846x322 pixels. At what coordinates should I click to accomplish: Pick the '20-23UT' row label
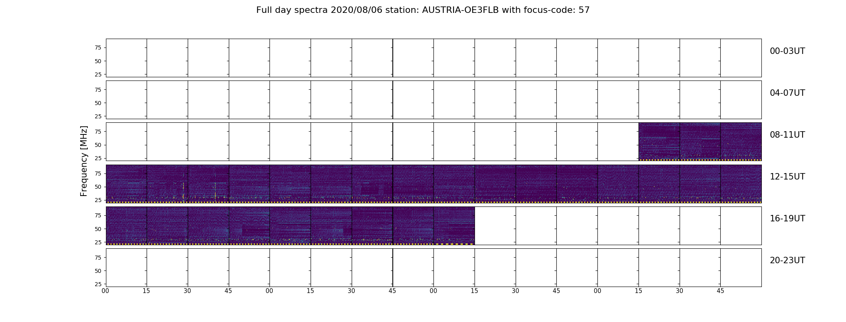tap(787, 260)
